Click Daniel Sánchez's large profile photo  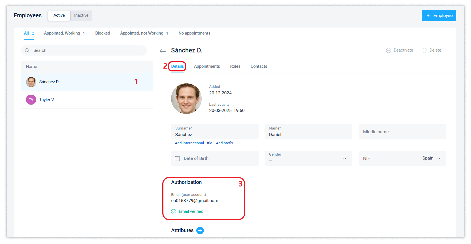pyautogui.click(x=186, y=99)
